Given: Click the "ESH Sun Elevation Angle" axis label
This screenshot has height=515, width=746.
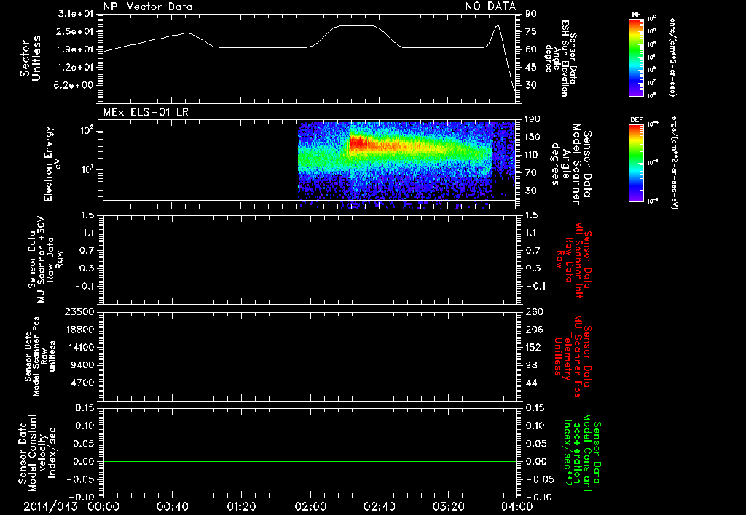Looking at the screenshot, I should tap(562, 58).
